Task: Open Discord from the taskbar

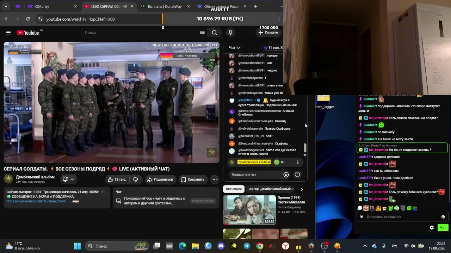Action: (x=221, y=246)
